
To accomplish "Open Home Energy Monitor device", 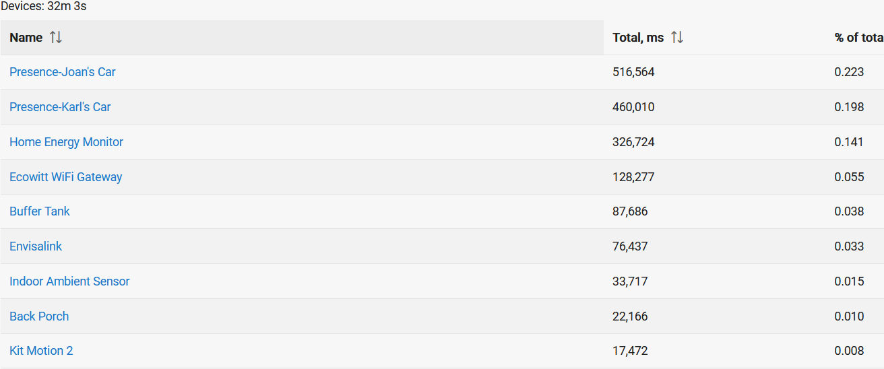I will [66, 142].
